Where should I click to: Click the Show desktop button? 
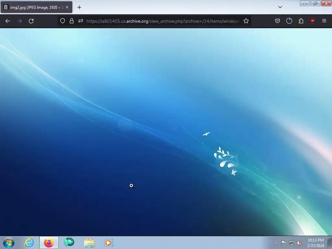coord(330,243)
